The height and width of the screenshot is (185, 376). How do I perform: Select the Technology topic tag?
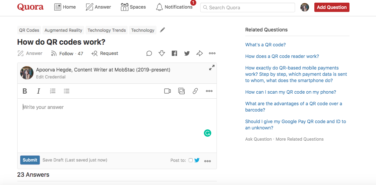143,30
